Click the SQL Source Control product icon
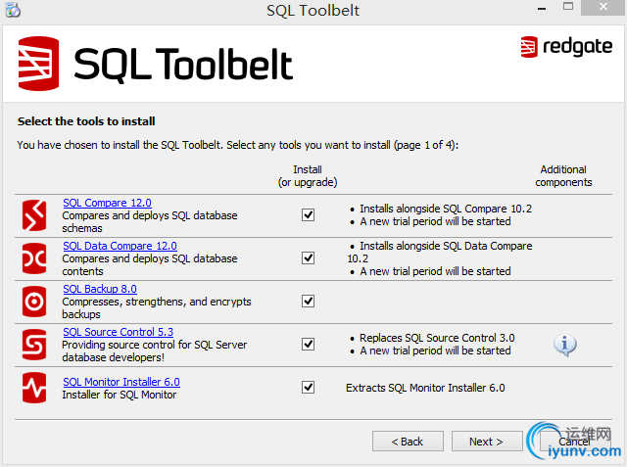 click(x=34, y=345)
